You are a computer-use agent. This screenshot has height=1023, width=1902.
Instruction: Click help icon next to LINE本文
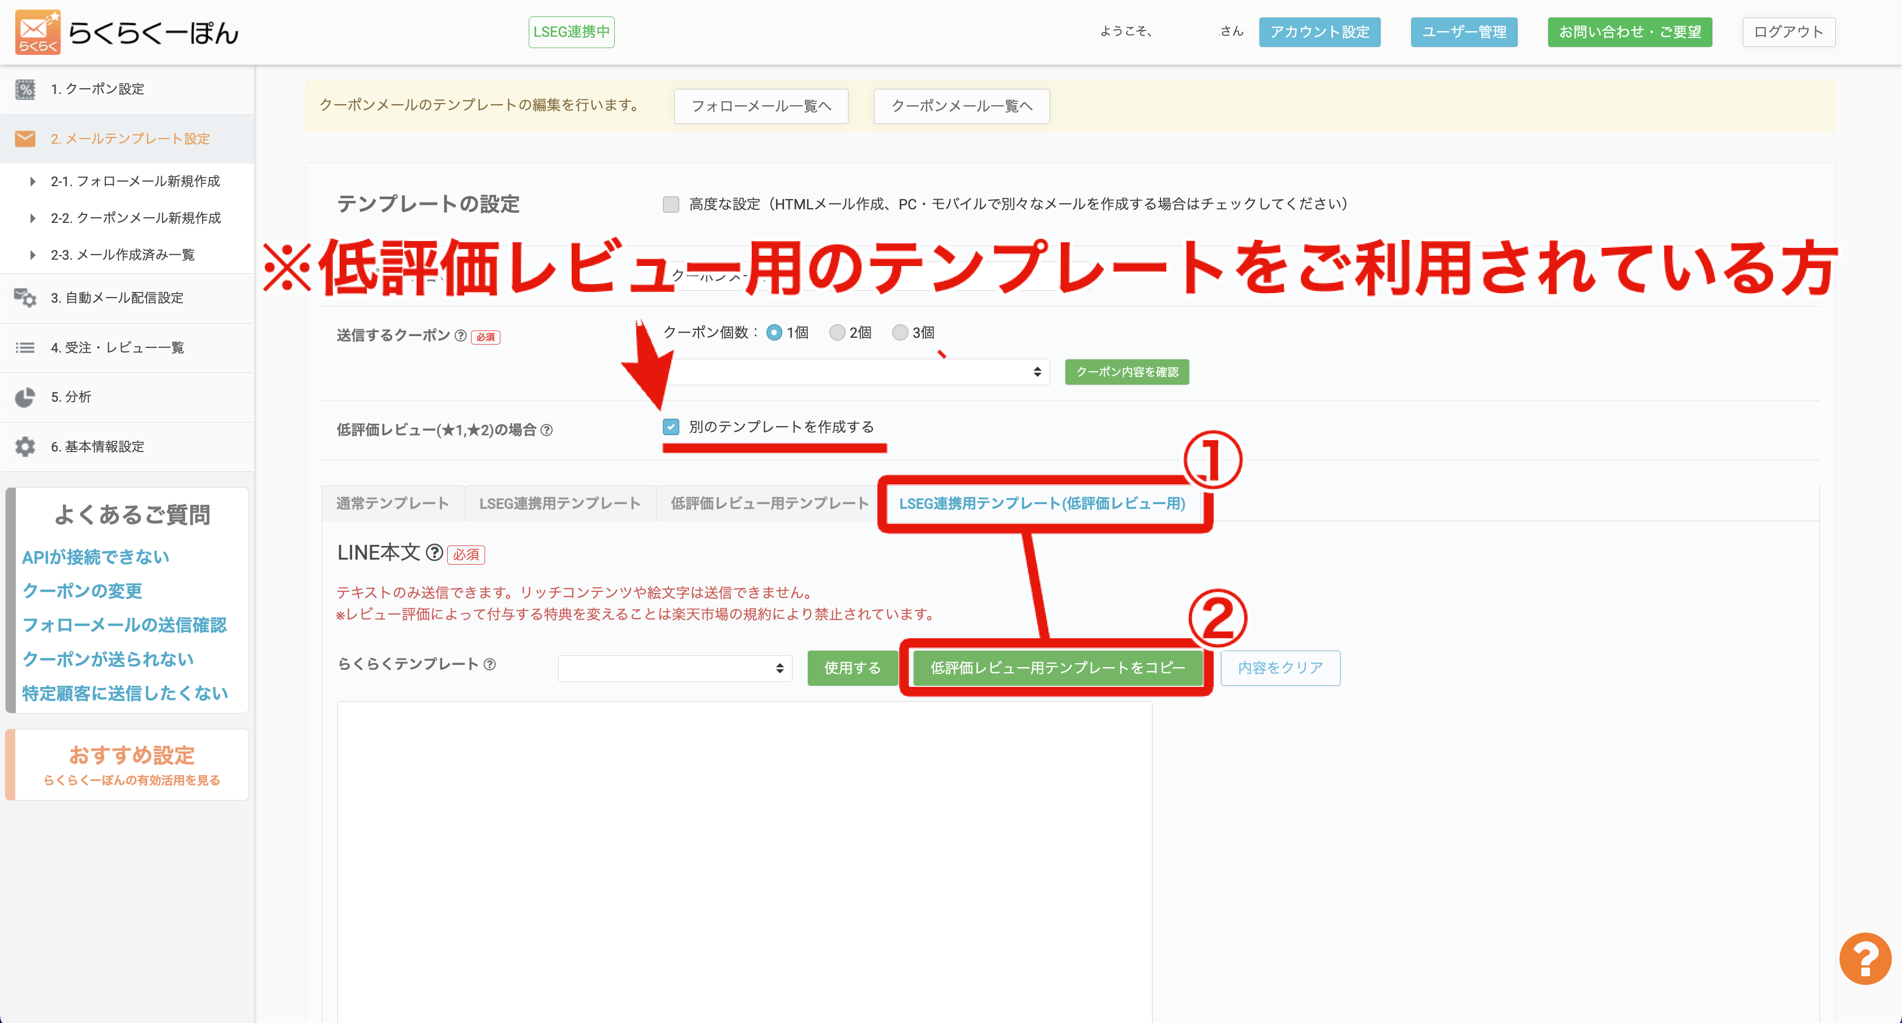435,552
